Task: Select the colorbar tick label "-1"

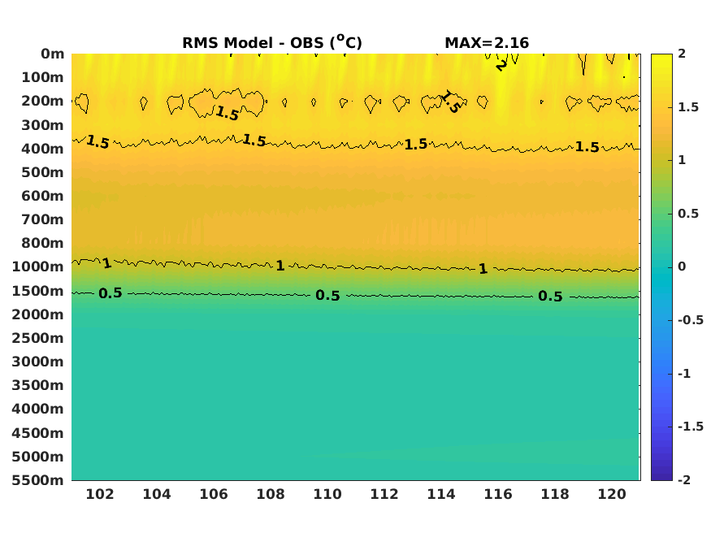Action: coord(684,374)
